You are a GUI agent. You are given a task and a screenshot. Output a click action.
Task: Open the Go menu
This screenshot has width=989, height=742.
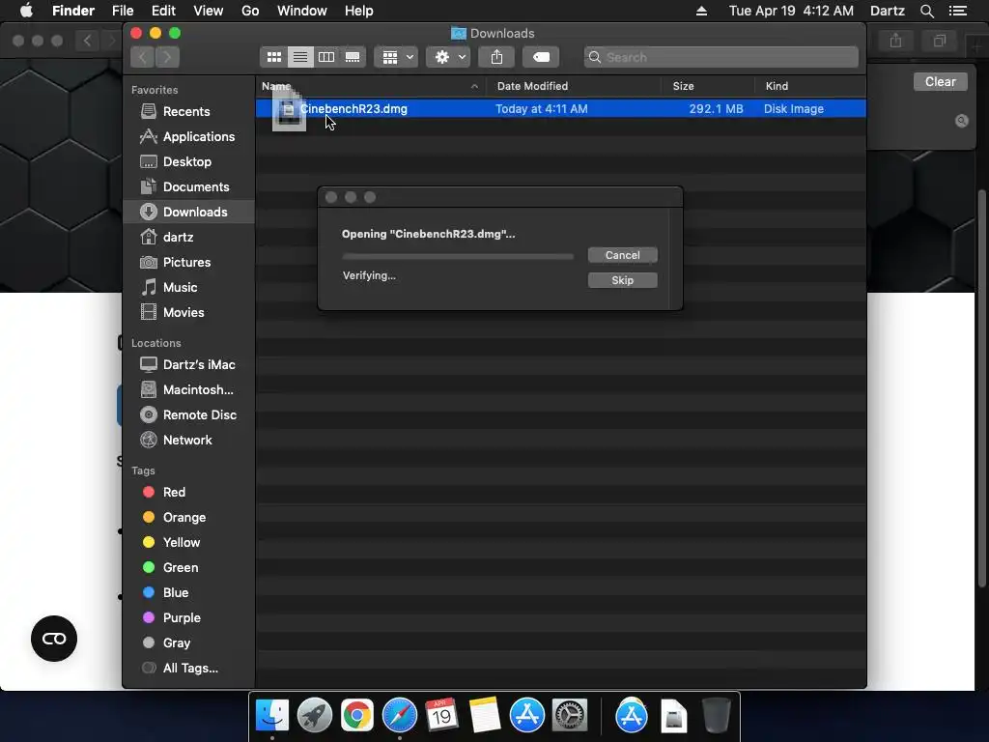250,11
